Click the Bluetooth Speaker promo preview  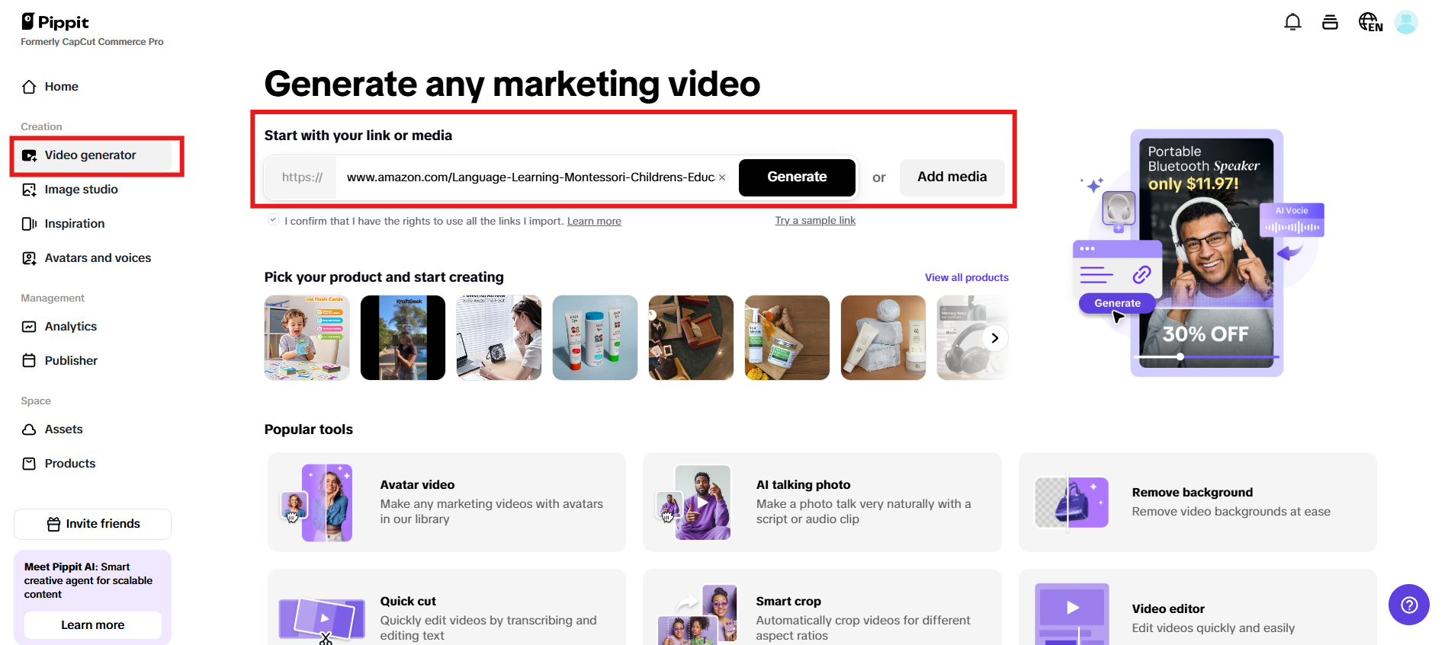click(x=1206, y=253)
